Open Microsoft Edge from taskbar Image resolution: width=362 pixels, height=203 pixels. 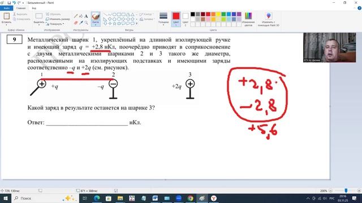pos(97,198)
